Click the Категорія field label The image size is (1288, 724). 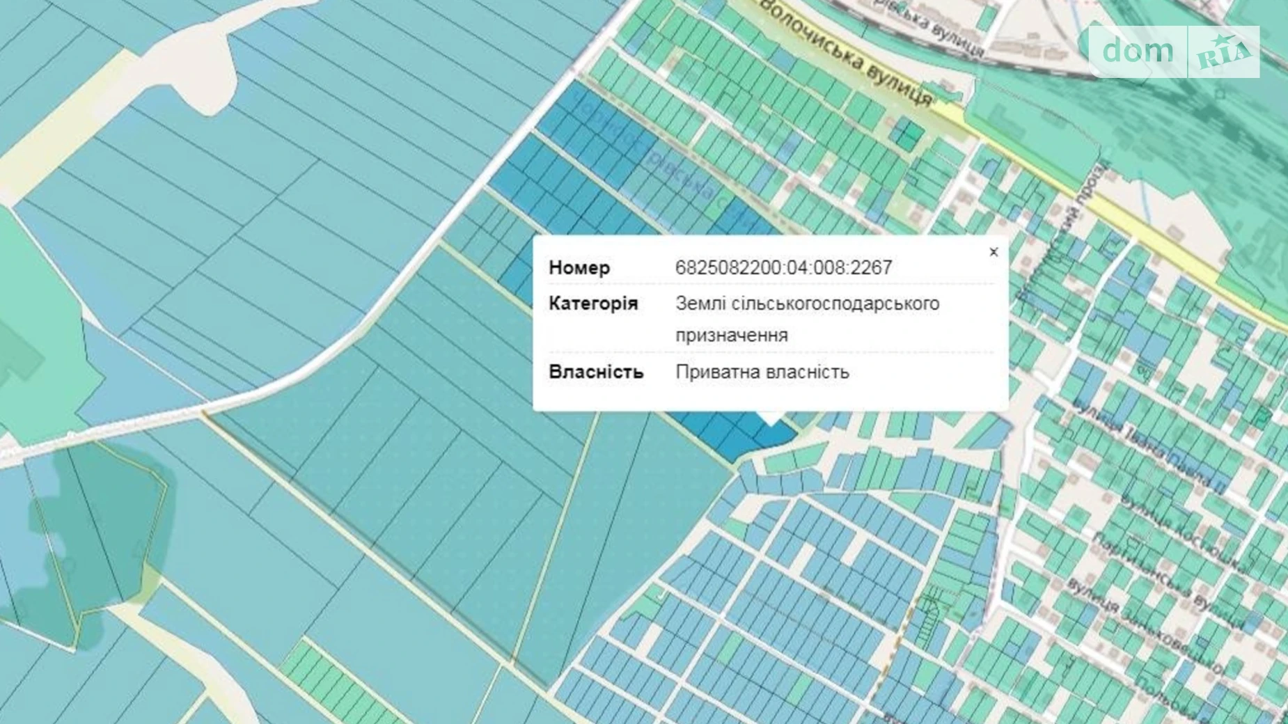593,304
